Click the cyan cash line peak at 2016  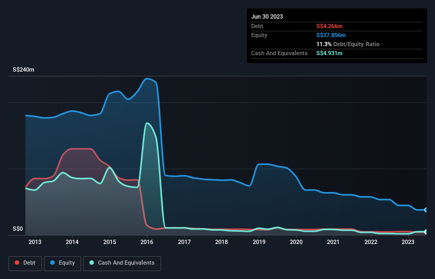point(147,123)
